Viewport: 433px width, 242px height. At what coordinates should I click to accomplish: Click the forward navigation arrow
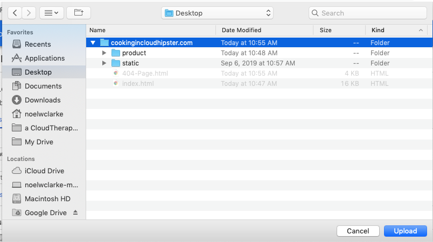(29, 12)
